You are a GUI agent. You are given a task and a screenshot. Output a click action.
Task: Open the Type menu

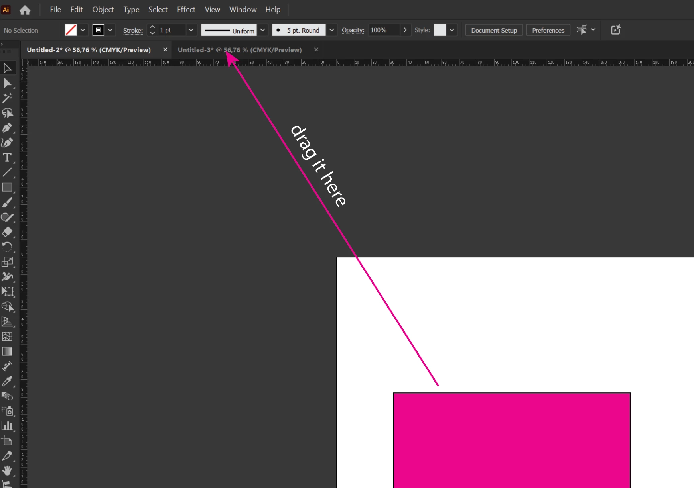[x=131, y=9]
